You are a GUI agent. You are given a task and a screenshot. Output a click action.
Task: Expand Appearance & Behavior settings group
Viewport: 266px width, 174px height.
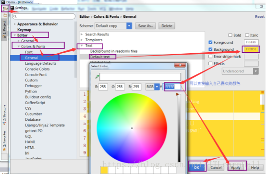coord(15,24)
